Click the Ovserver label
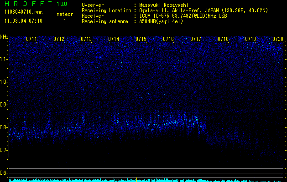Viewport: 287px width, 182px height. pyautogui.click(x=93, y=5)
